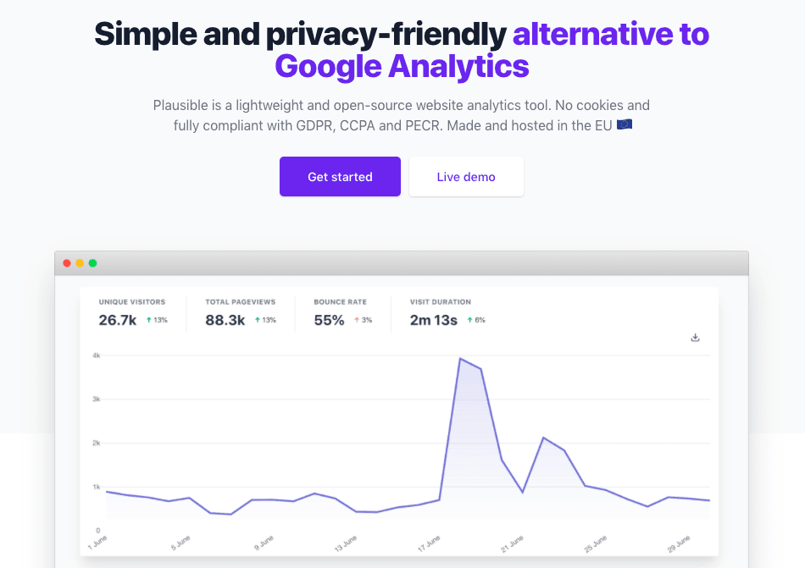805x568 pixels.
Task: Select the Total Pageviews 88.3k metric
Action: (x=225, y=320)
